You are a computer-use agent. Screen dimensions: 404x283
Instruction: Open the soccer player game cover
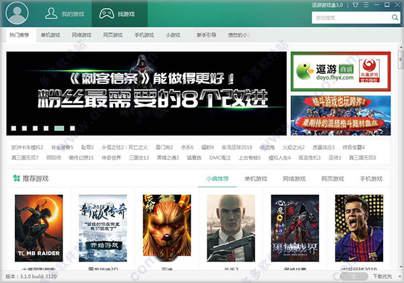[359, 228]
